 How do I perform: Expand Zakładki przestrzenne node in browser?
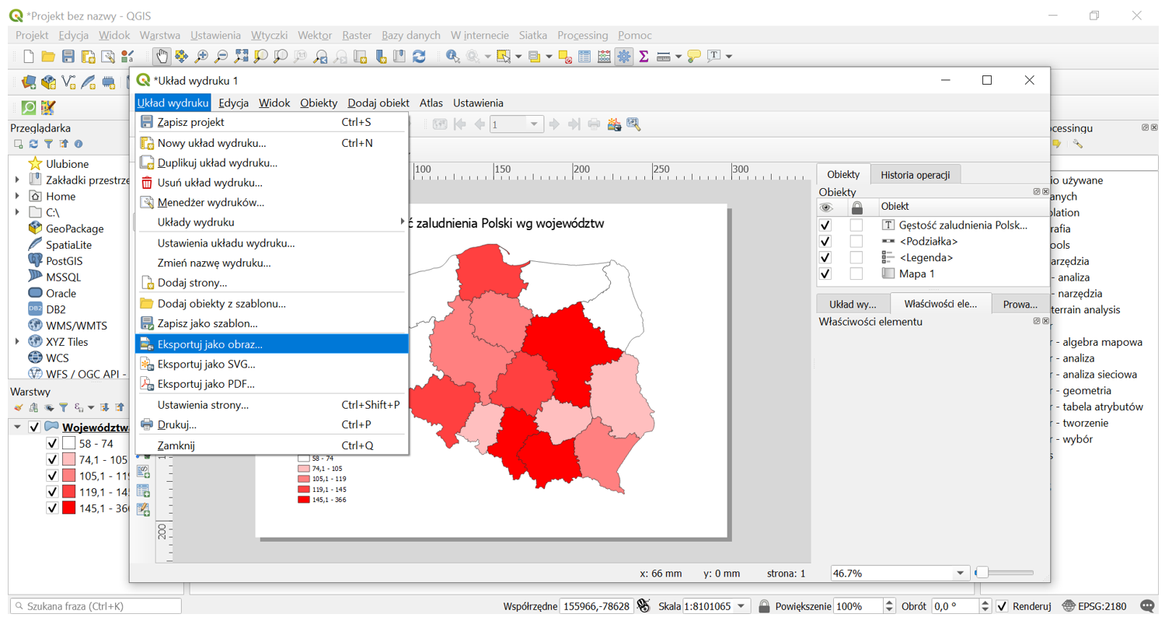coord(17,180)
